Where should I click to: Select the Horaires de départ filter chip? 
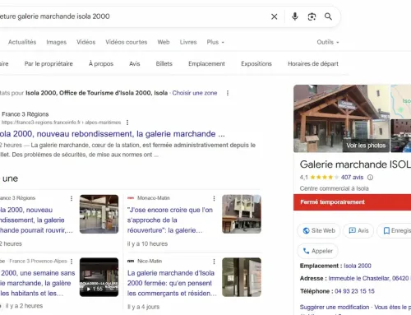(313, 64)
